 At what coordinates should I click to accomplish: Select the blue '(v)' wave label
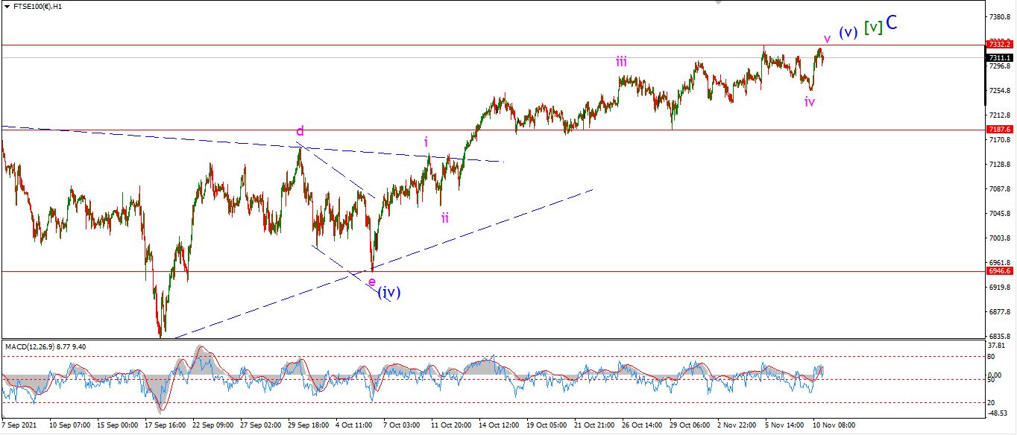coord(848,33)
